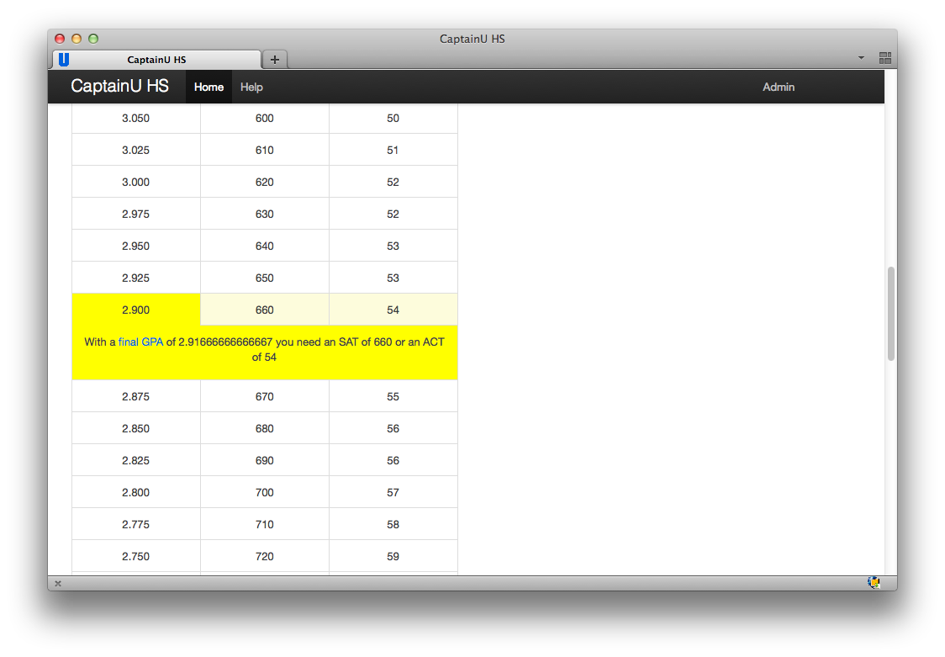Show the tab overview grid icon

[884, 58]
